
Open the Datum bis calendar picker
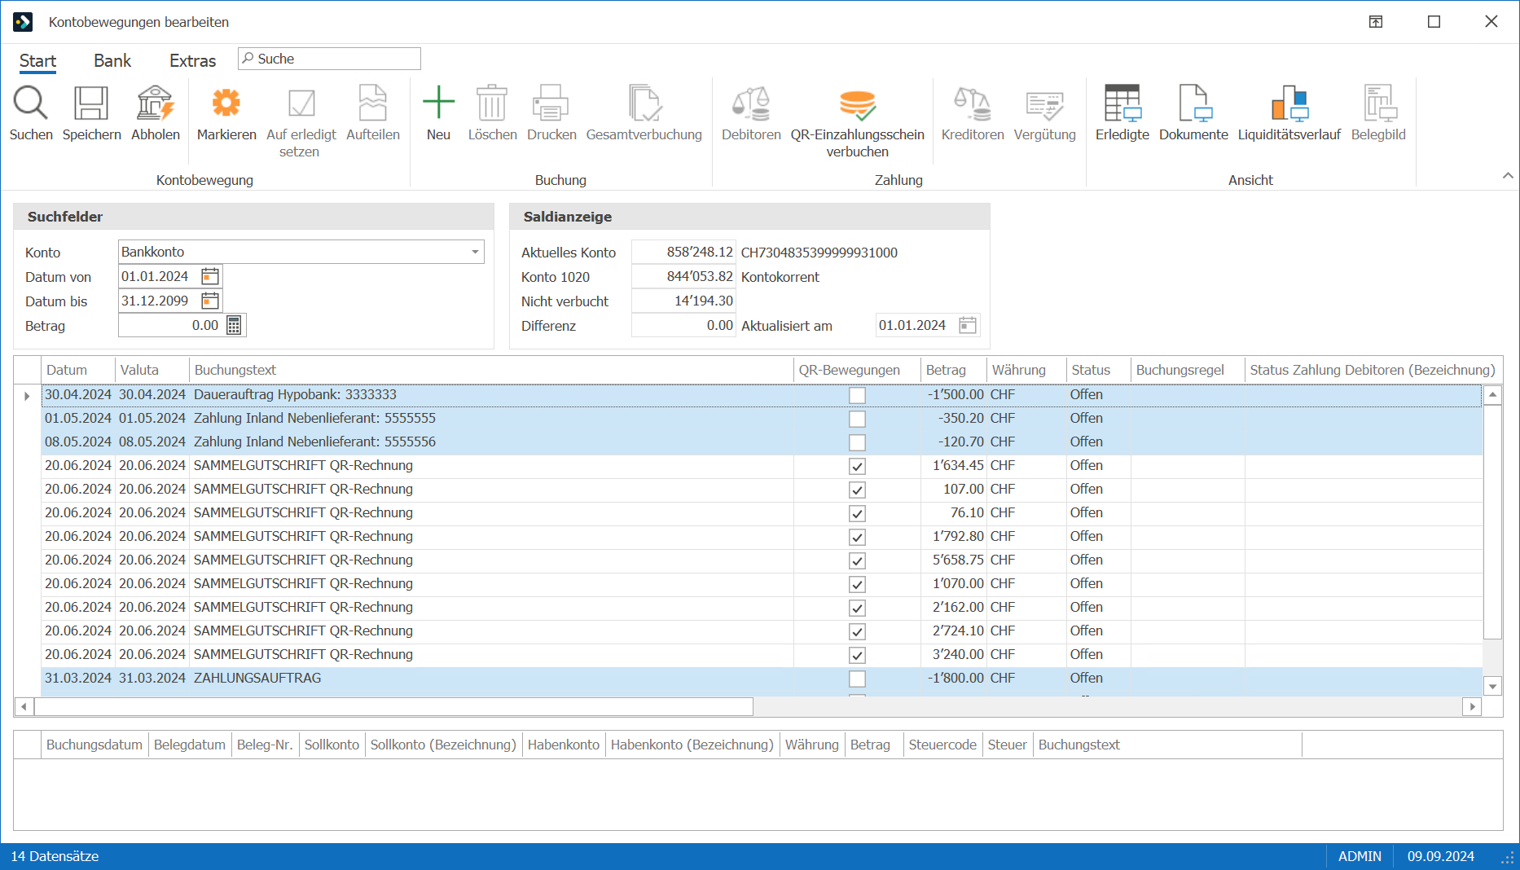click(x=210, y=301)
